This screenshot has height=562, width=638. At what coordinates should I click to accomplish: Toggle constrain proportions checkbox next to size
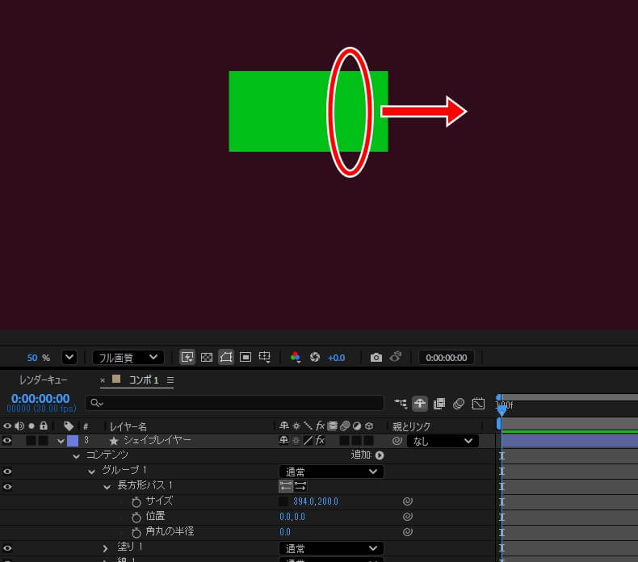coord(283,501)
